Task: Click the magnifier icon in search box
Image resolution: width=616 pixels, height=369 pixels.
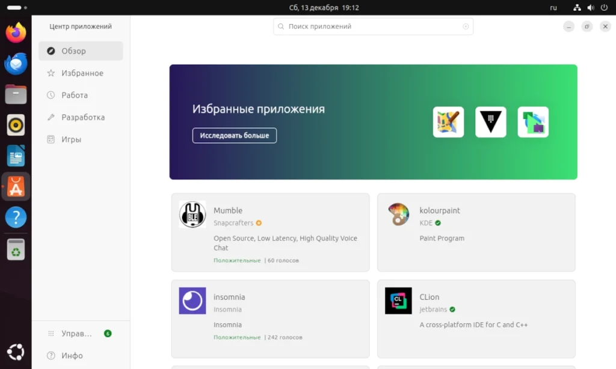Action: 281,26
